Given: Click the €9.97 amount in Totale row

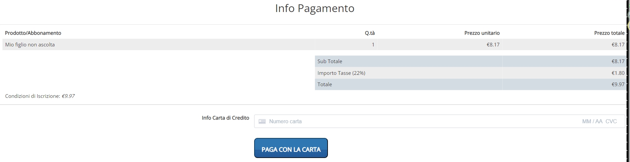Looking at the screenshot, I should coord(618,85).
